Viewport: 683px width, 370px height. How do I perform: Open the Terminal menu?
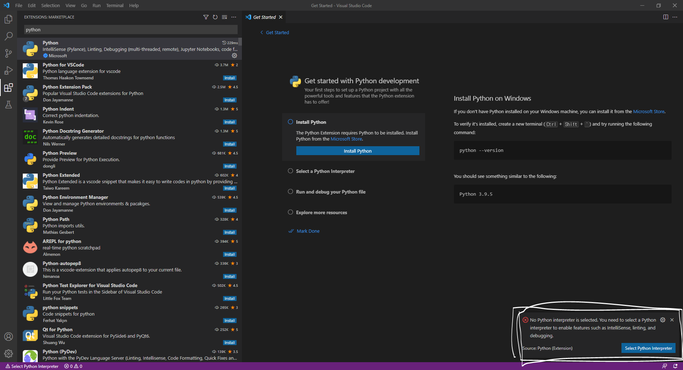tap(115, 5)
